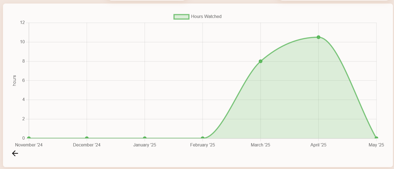Click the back arrow icon
This screenshot has height=169, width=394.
coord(15,154)
